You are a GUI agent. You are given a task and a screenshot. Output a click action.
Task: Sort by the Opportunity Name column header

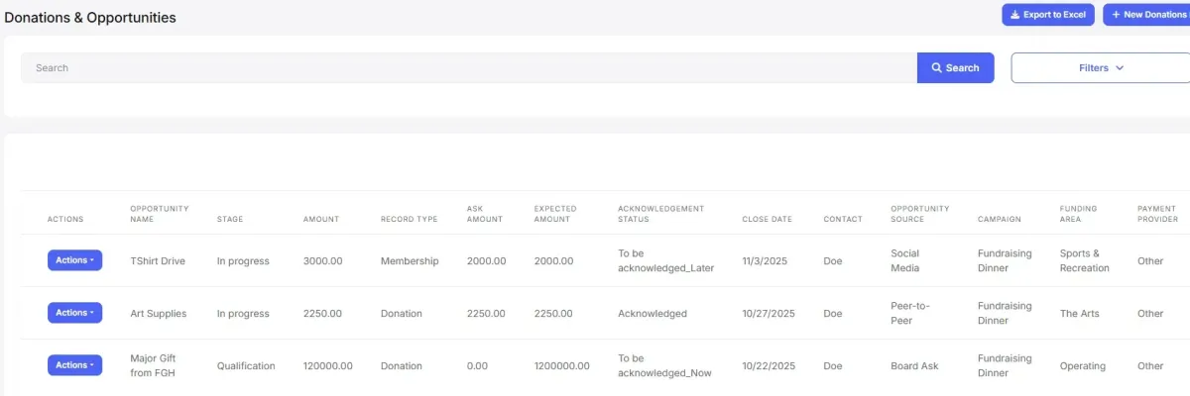pos(160,214)
